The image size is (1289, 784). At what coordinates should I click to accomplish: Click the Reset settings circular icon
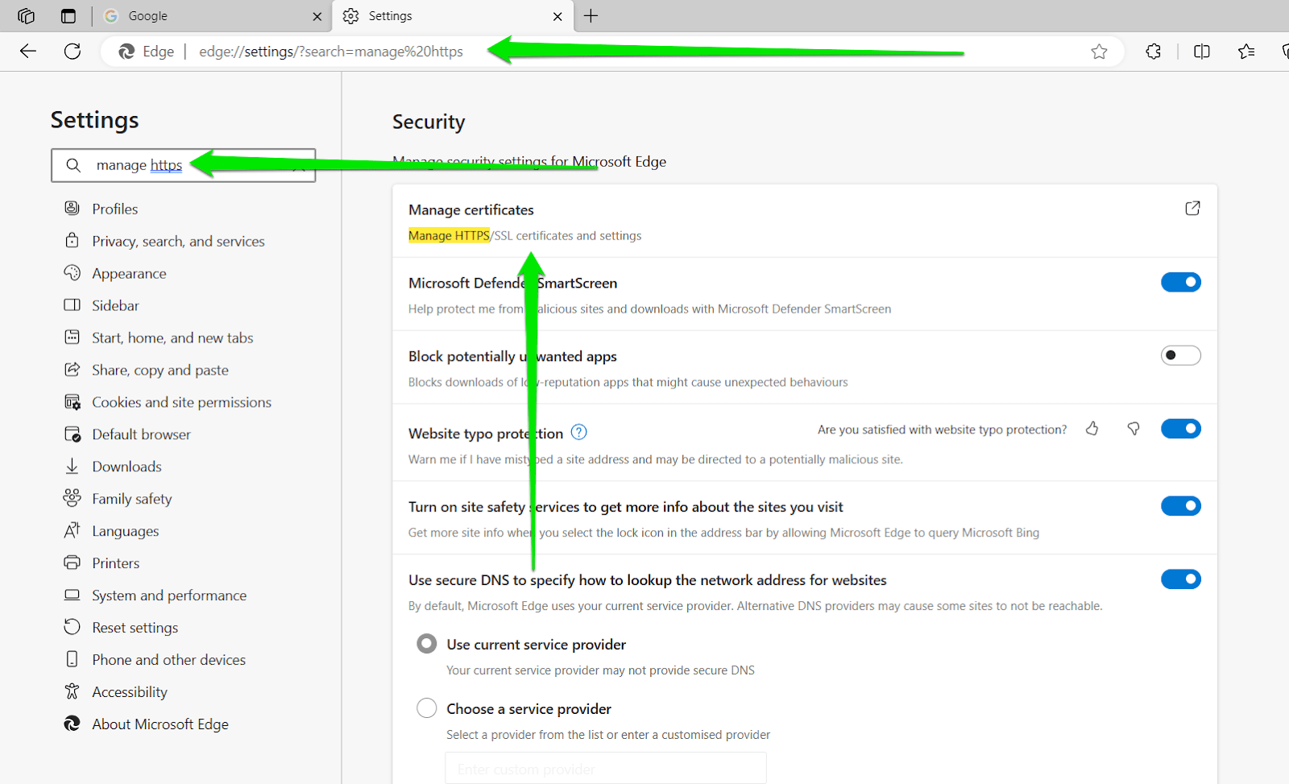tap(73, 627)
